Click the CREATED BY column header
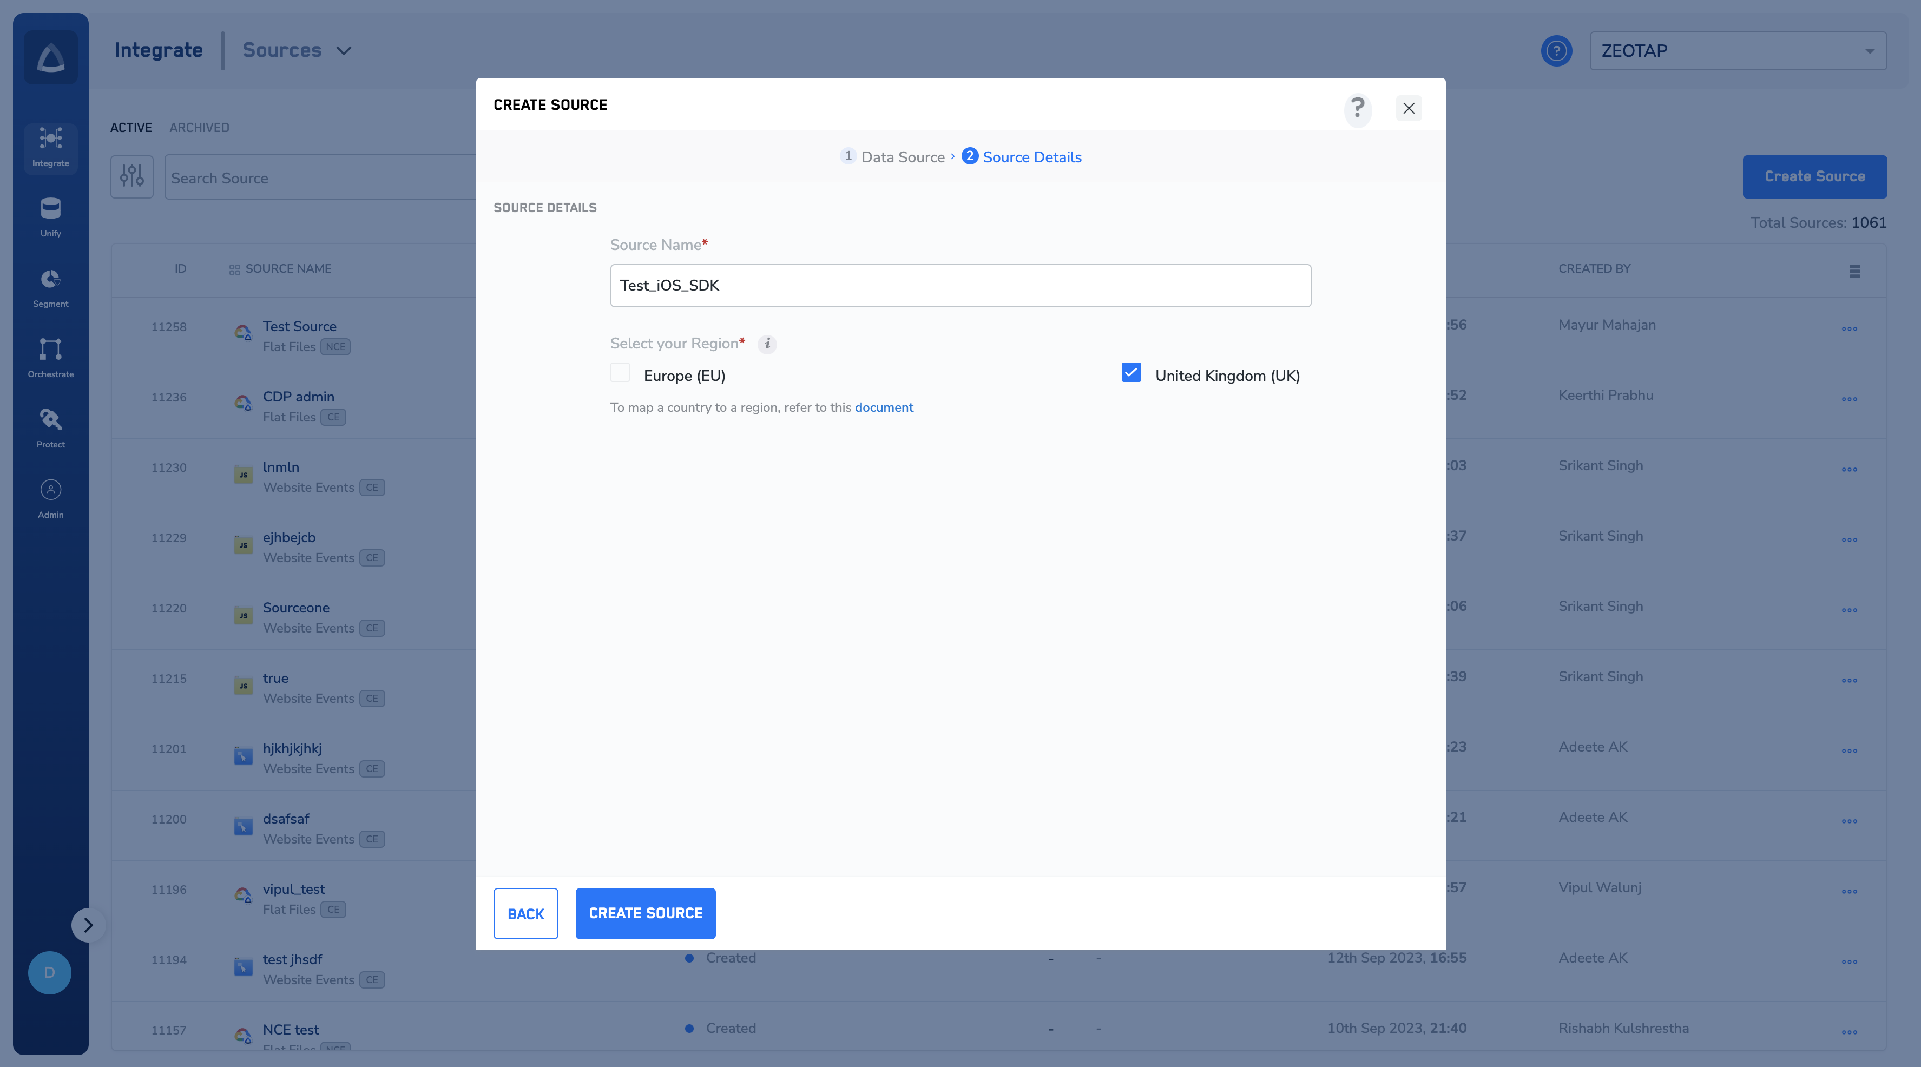 click(1594, 269)
